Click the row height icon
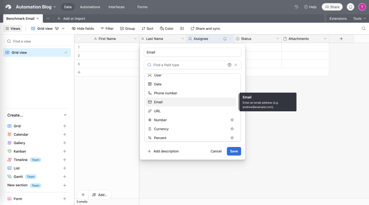369x205 pixels. 182,28
